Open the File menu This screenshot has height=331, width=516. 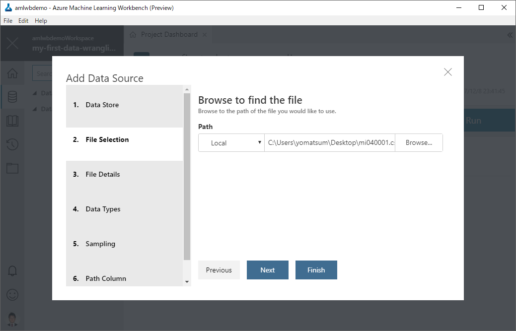click(8, 21)
